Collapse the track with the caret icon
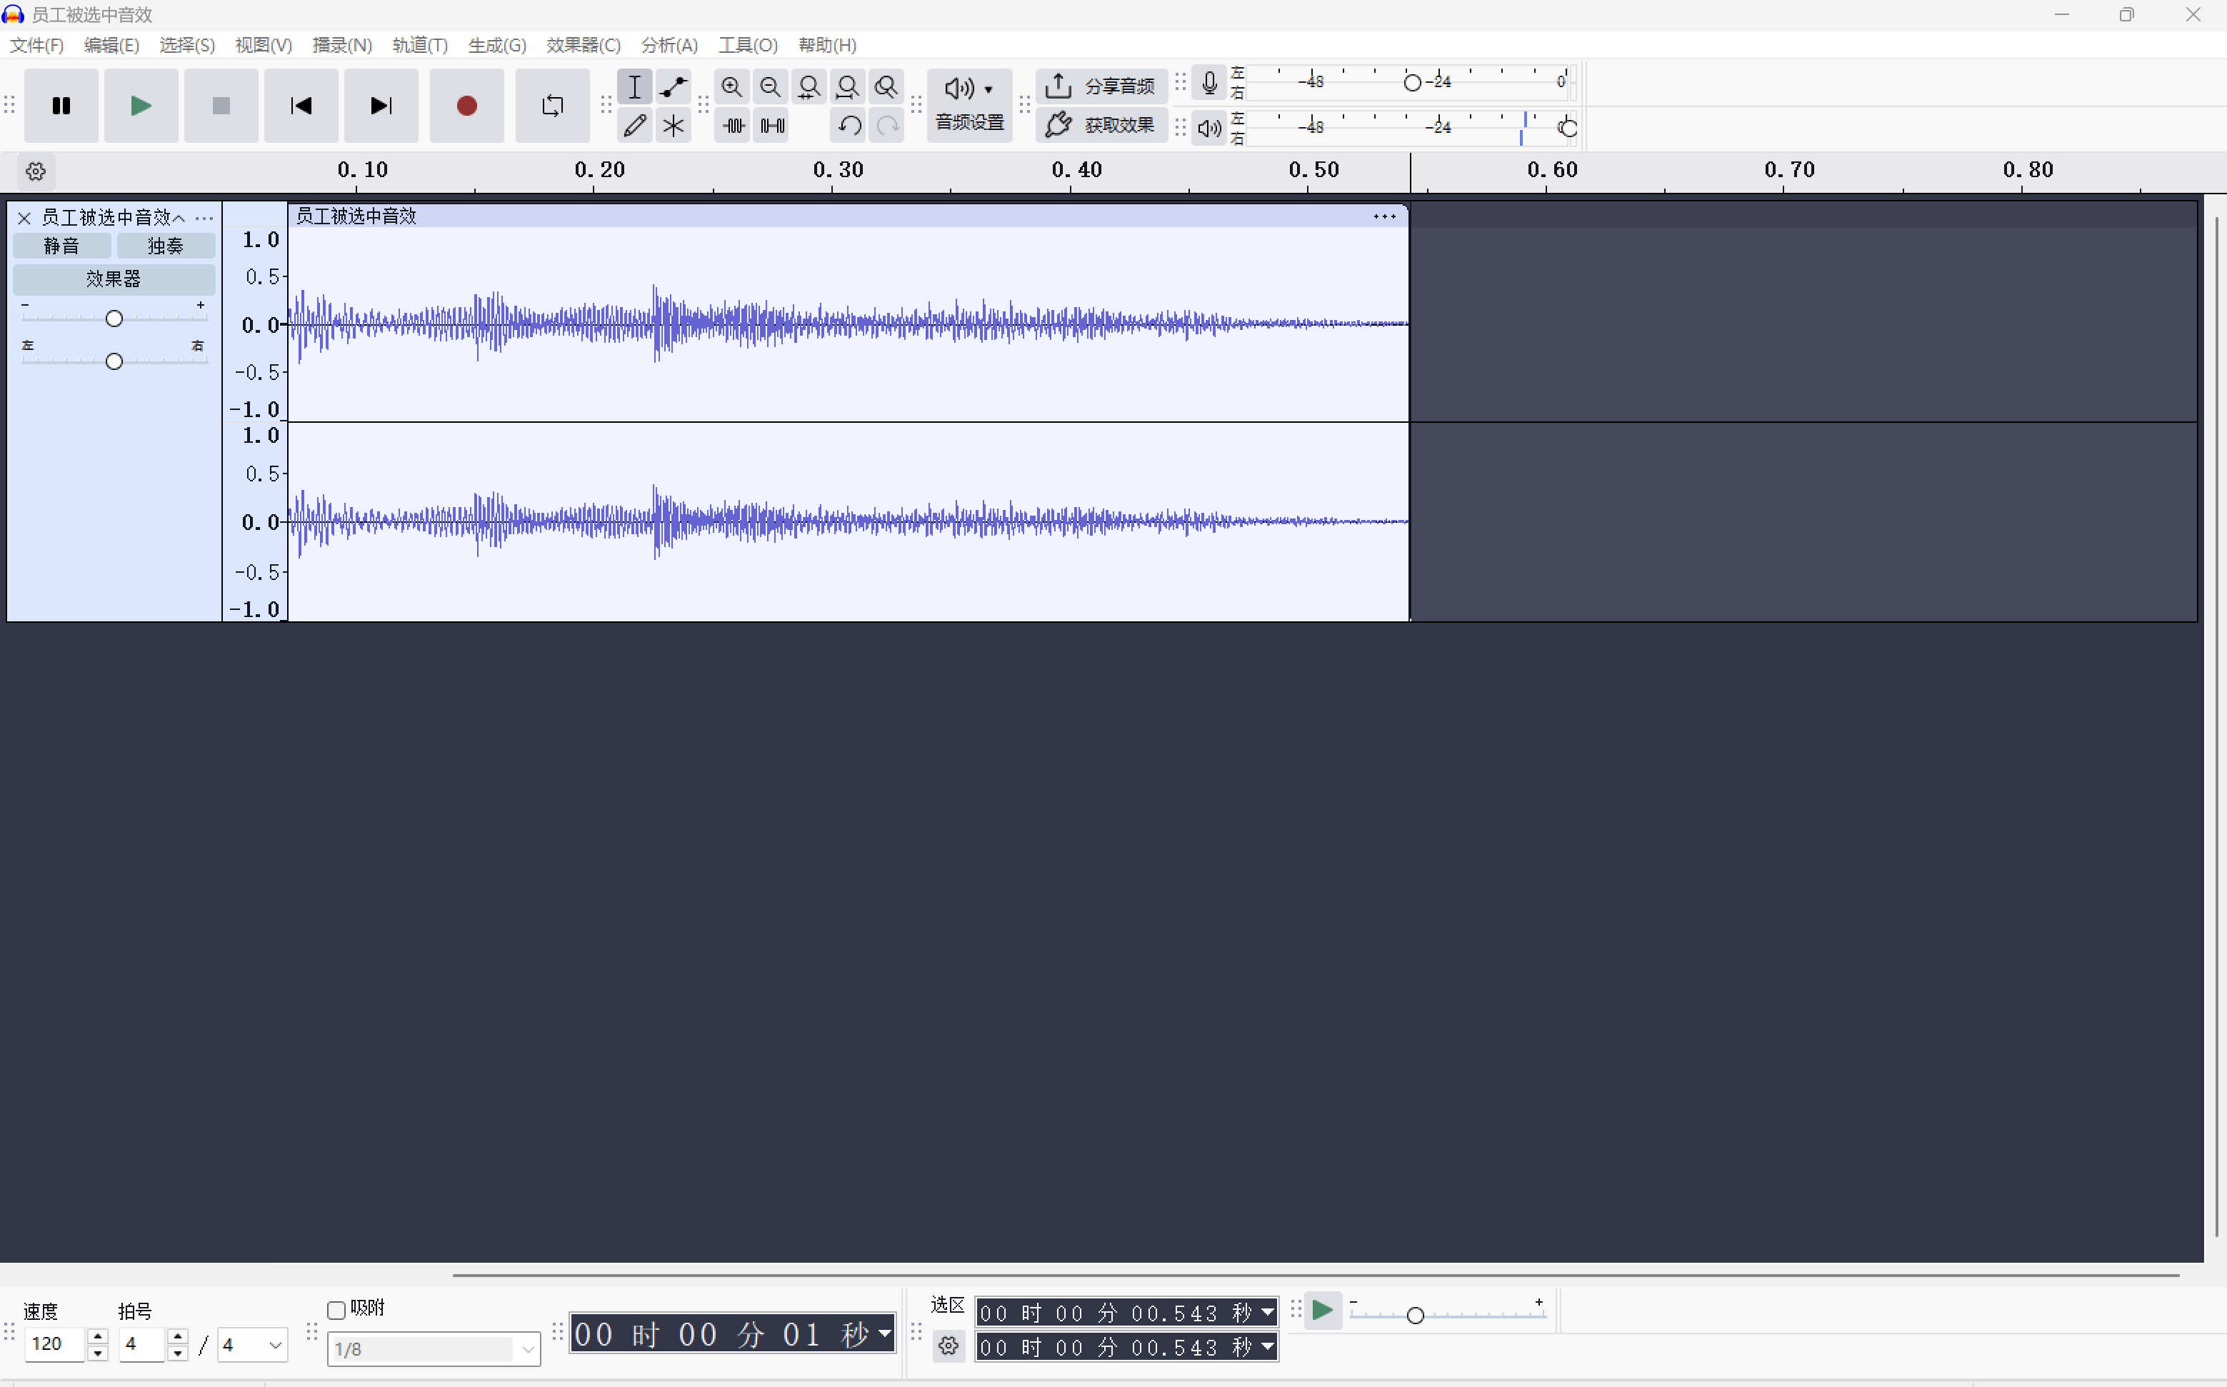 179,219
